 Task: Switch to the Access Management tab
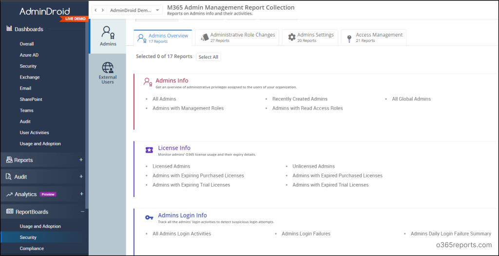[374, 38]
